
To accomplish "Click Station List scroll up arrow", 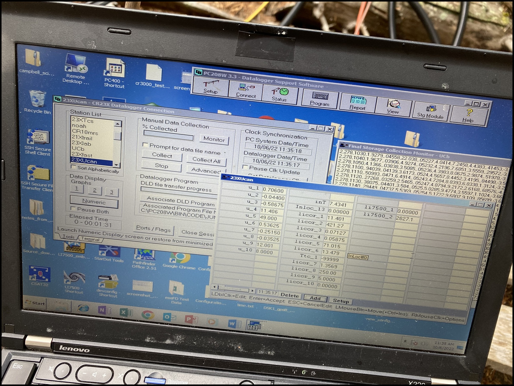I will pos(117,124).
